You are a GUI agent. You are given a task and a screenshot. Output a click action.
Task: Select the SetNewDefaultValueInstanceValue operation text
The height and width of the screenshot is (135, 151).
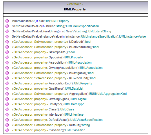click(79, 36)
